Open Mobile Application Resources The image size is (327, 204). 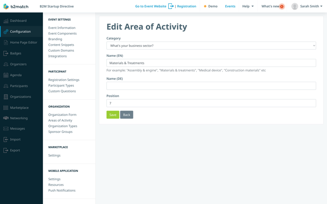click(56, 185)
